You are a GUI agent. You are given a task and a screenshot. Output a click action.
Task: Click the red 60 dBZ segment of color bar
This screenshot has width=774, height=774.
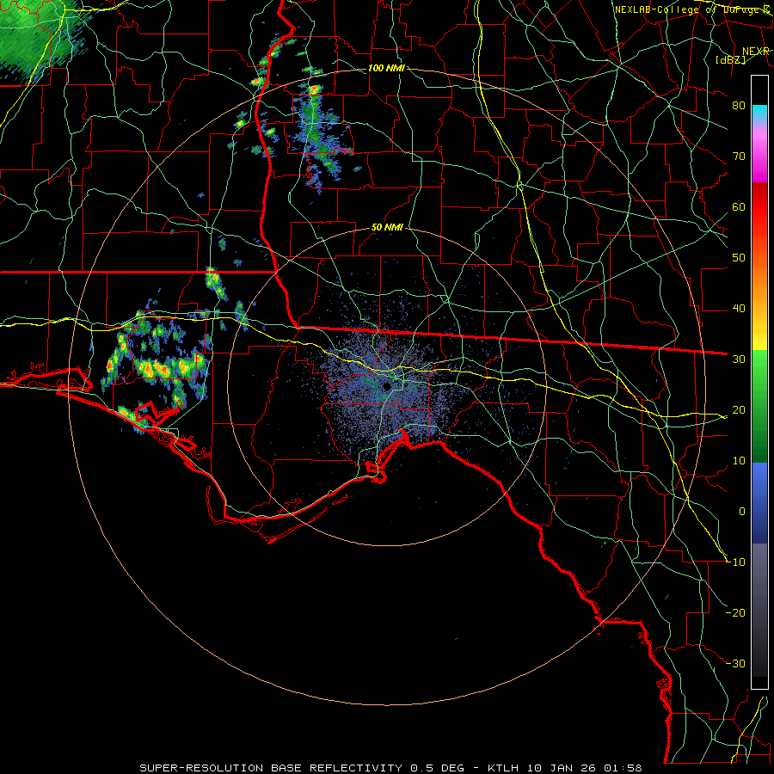[759, 207]
